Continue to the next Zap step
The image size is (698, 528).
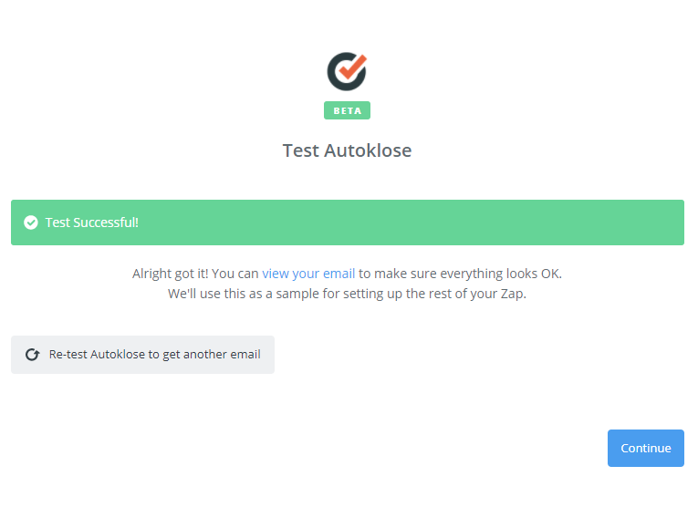click(645, 448)
